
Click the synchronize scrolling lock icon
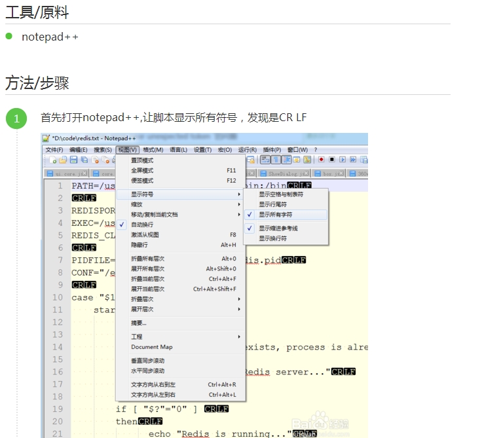tap(251, 160)
